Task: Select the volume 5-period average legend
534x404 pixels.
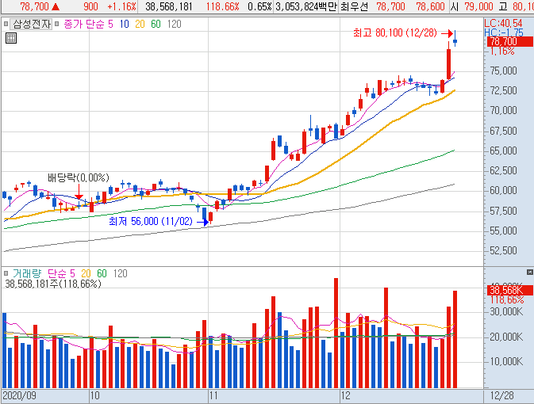Action: point(72,273)
